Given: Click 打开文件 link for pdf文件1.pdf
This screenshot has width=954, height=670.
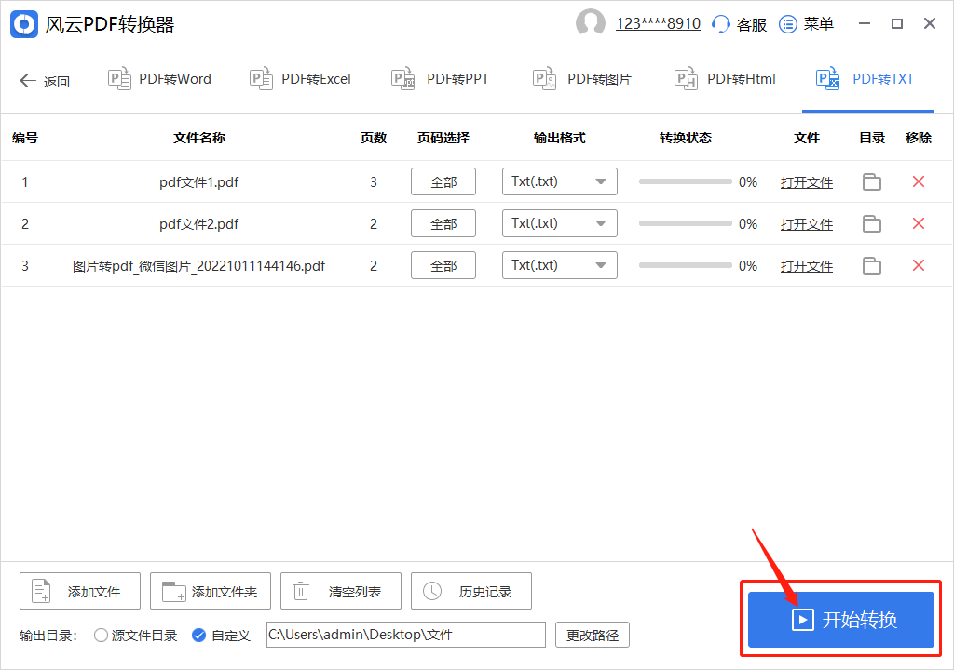Looking at the screenshot, I should [x=807, y=182].
